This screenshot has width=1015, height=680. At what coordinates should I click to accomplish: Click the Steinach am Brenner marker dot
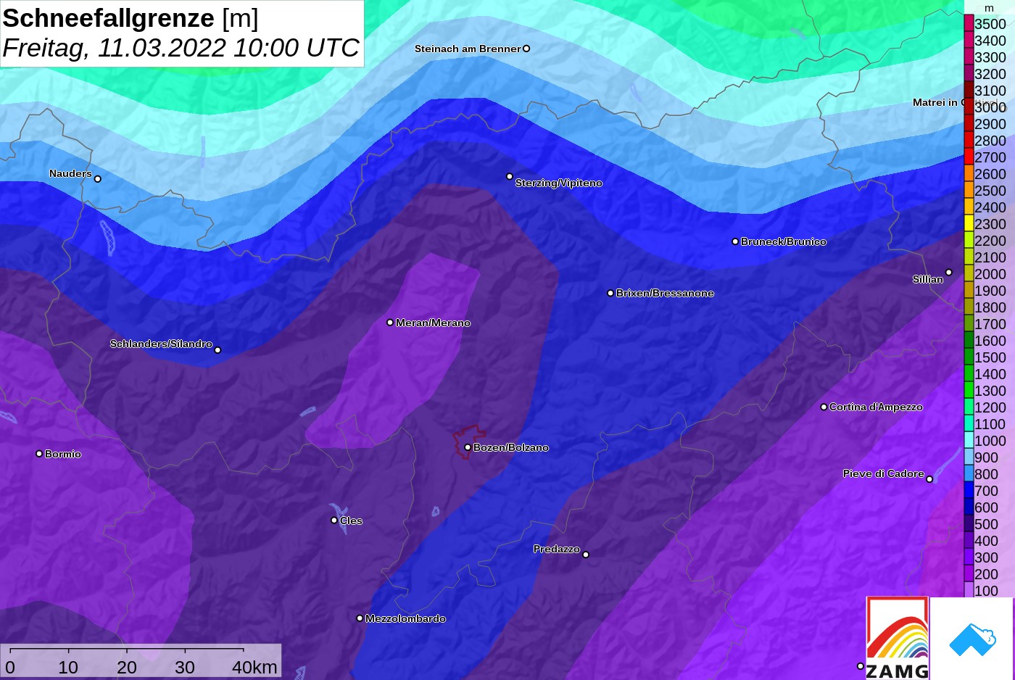coord(526,49)
